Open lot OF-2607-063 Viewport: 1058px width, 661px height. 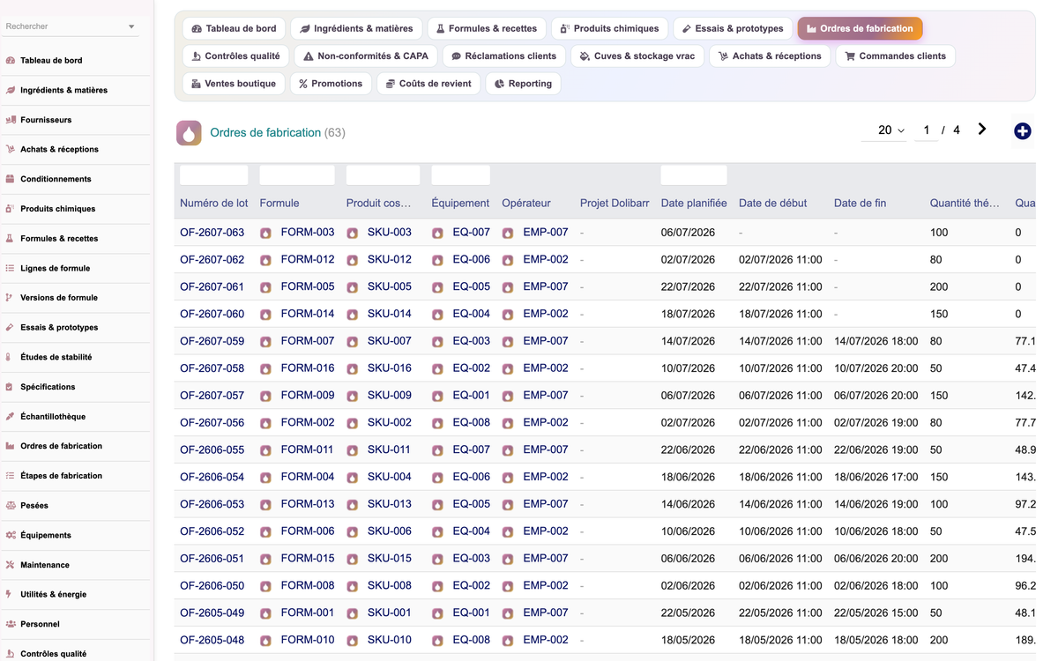click(x=212, y=233)
